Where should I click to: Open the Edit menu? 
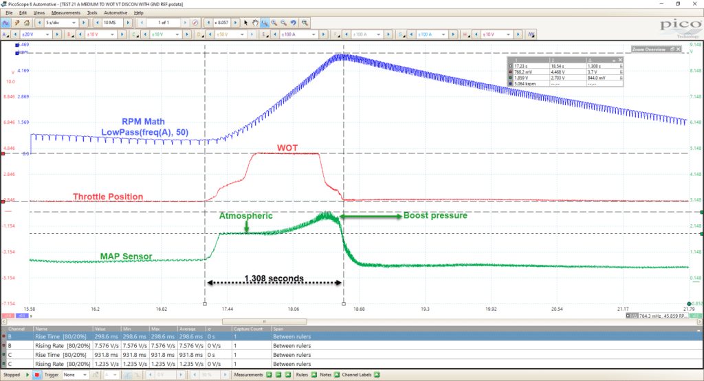tap(23, 12)
